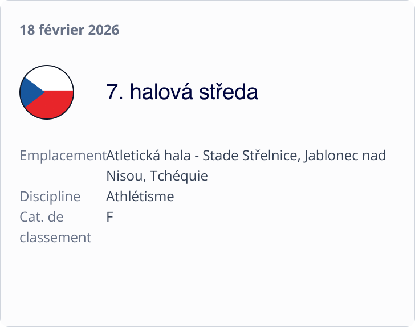Click the word Nisou in the location
Screen dimensions: 415x327
120,176
